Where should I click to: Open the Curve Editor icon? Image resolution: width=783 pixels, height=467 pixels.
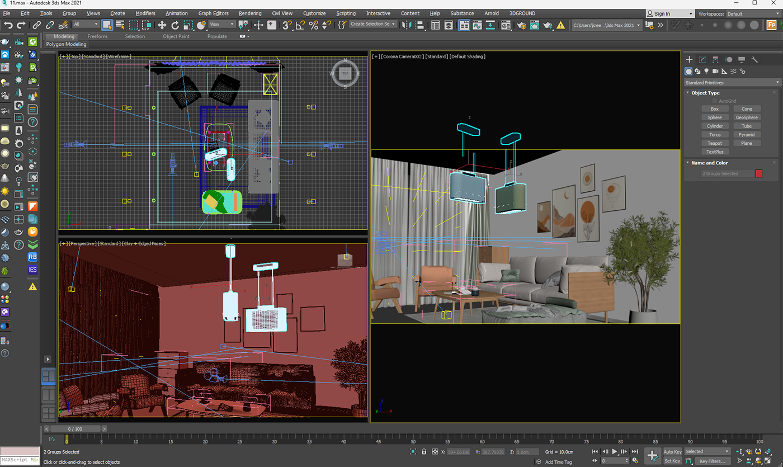pos(477,25)
